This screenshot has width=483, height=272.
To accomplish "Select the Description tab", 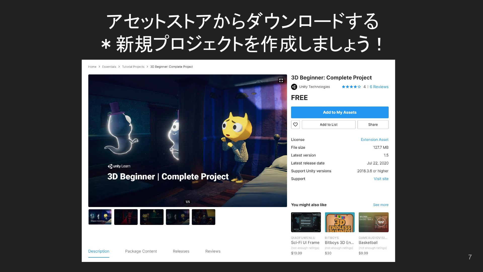I will click(x=99, y=251).
